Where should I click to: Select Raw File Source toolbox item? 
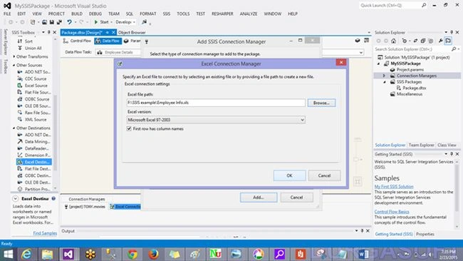[x=34, y=113]
